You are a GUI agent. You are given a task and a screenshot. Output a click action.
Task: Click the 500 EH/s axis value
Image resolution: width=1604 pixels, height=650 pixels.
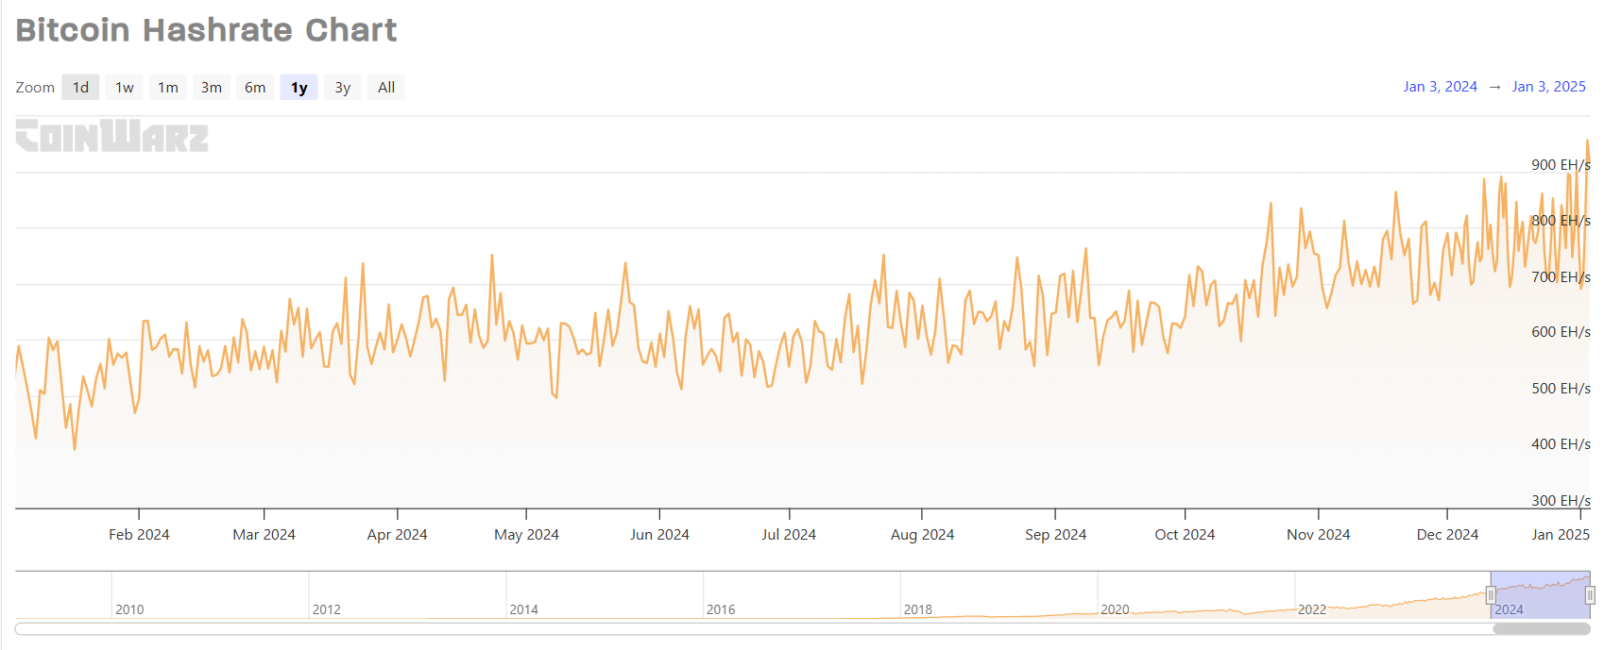(x=1561, y=389)
